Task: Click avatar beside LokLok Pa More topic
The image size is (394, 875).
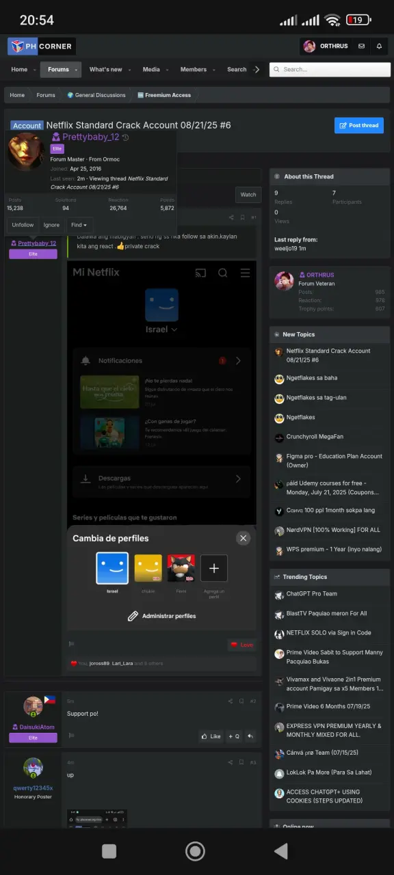Action: pyautogui.click(x=279, y=774)
